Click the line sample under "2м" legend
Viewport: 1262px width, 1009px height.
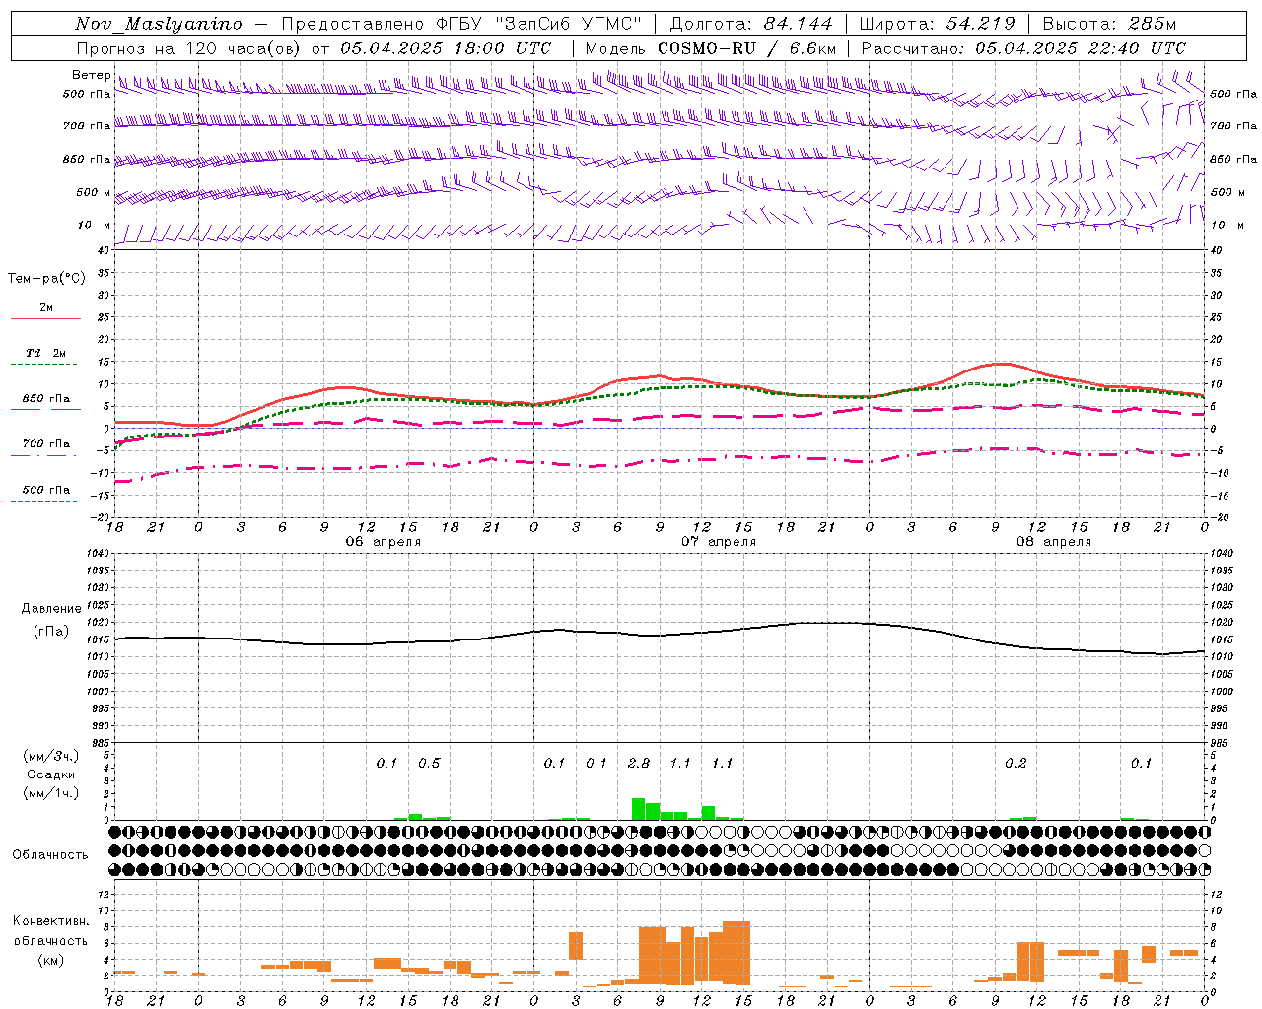pyautogui.click(x=45, y=319)
